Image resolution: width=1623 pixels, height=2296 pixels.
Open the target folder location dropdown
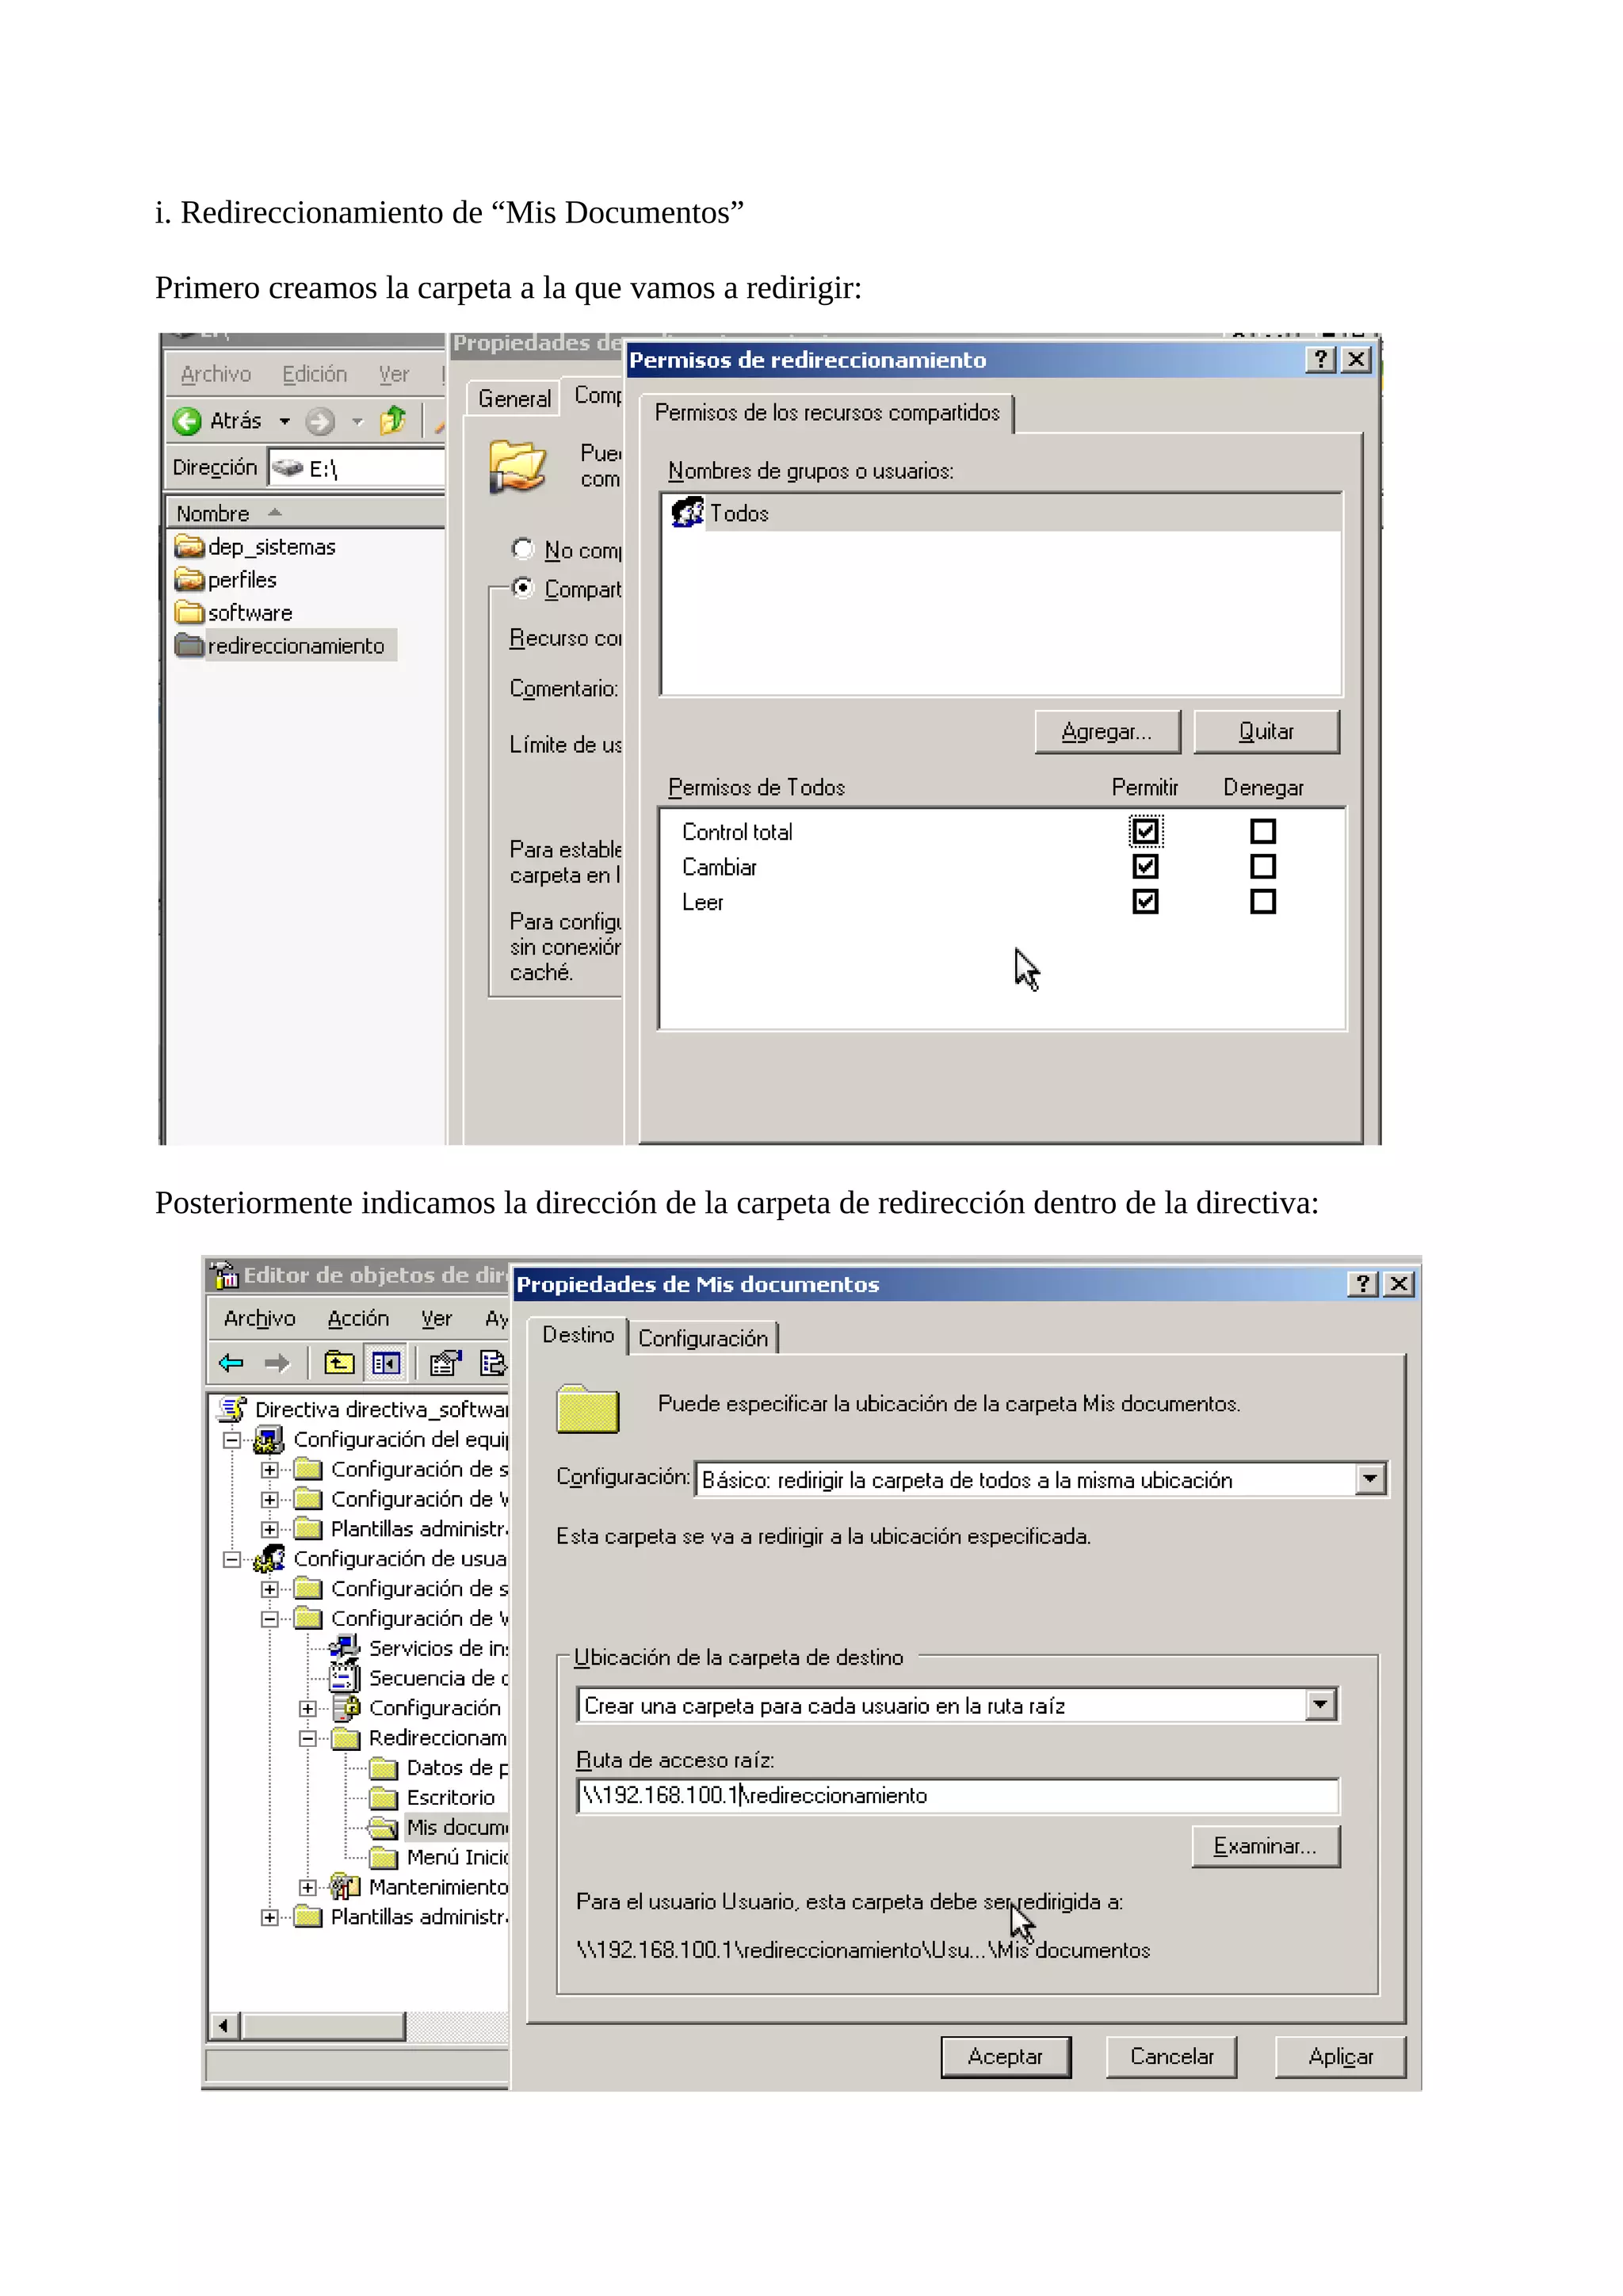[1321, 1704]
